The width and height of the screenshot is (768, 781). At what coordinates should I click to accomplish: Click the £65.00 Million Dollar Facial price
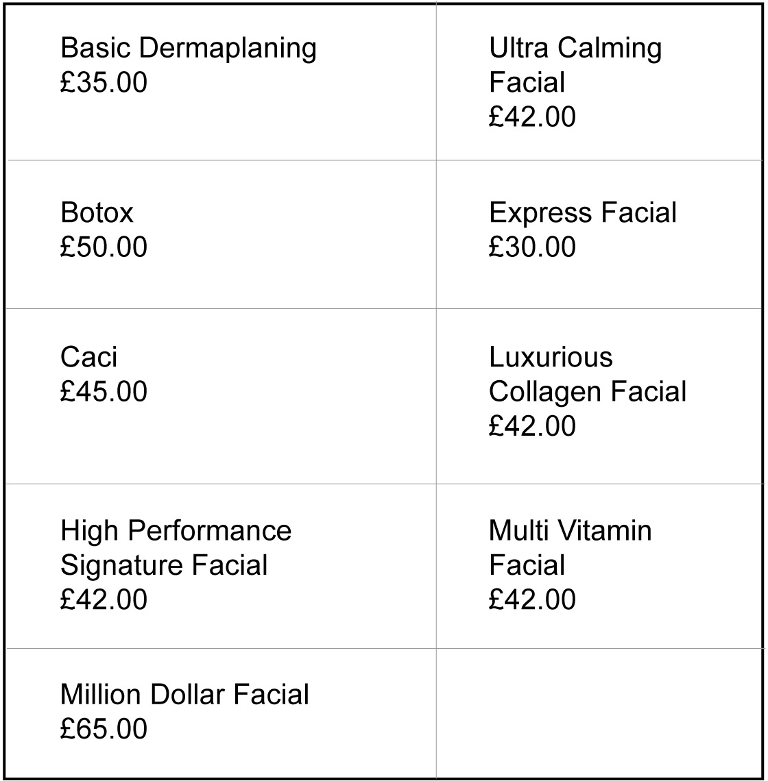tap(104, 729)
